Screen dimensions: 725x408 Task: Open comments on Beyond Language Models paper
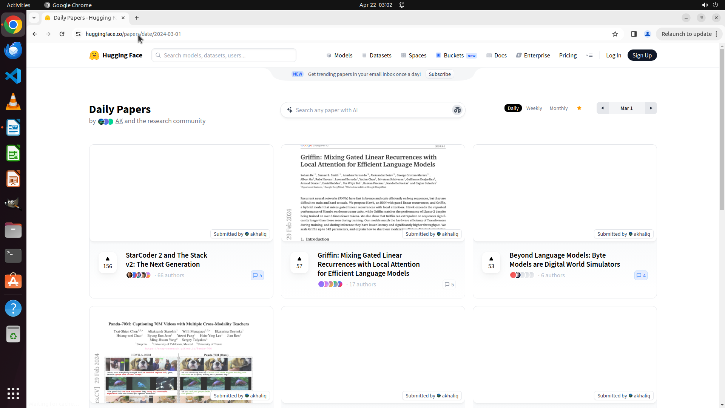641,275
